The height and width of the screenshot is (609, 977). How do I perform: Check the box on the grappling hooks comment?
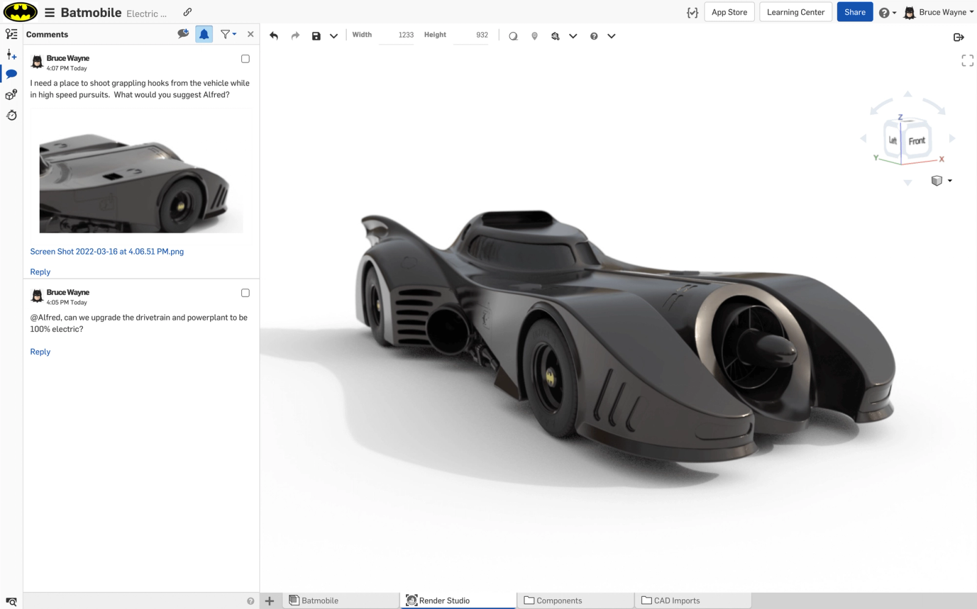coord(245,59)
